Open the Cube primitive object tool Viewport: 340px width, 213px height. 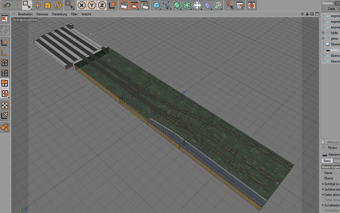tap(156, 5)
